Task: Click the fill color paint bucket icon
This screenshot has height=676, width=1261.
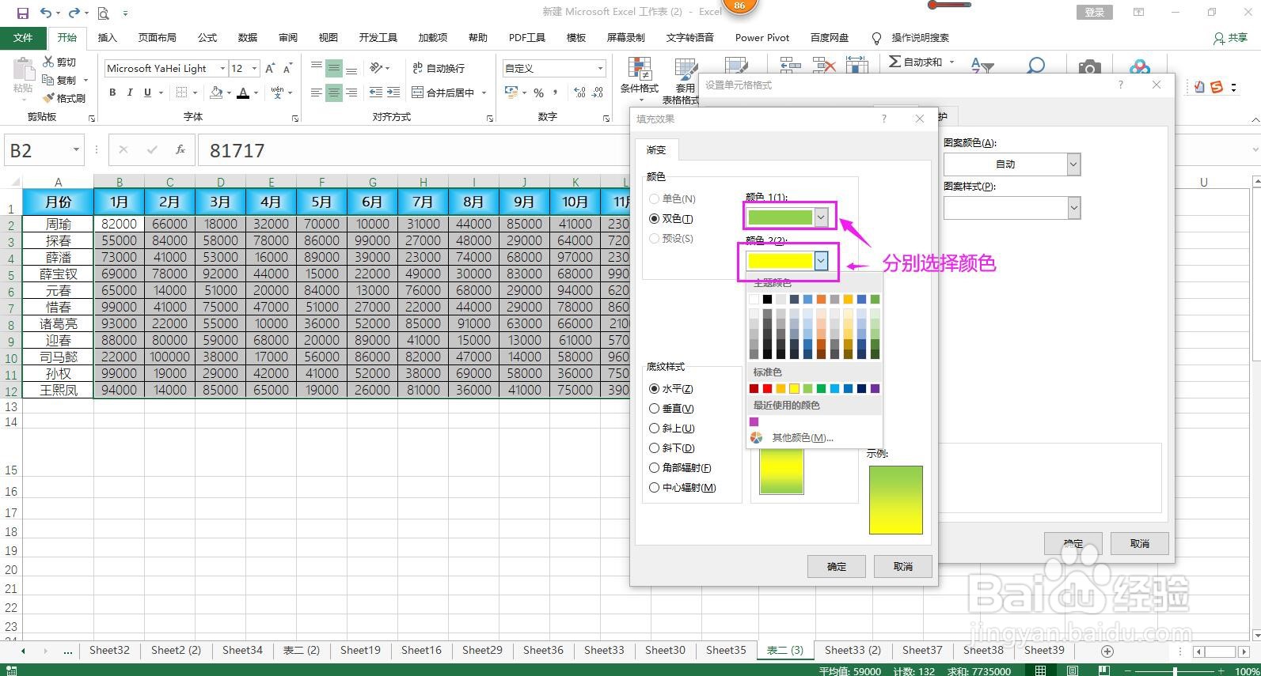Action: 216,93
